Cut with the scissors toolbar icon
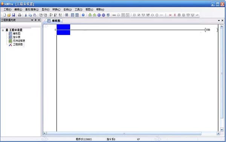This screenshot has height=142, width=226. pyautogui.click(x=26, y=15)
